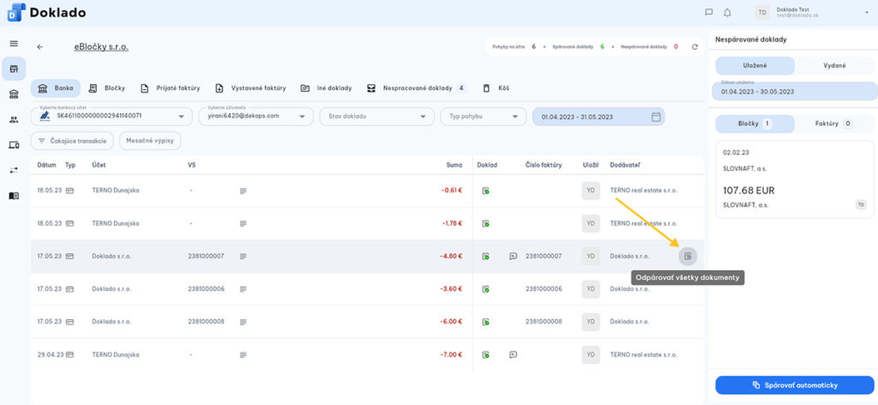Switch to the Iné doklady tab
This screenshot has width=878, height=405.
coord(326,88)
